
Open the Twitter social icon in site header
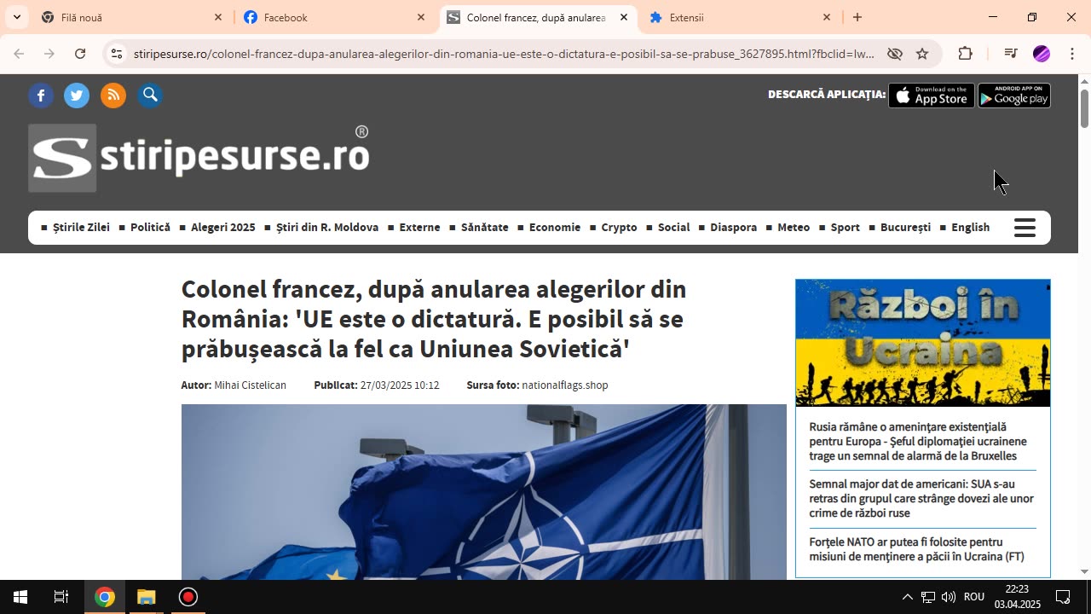pos(77,96)
